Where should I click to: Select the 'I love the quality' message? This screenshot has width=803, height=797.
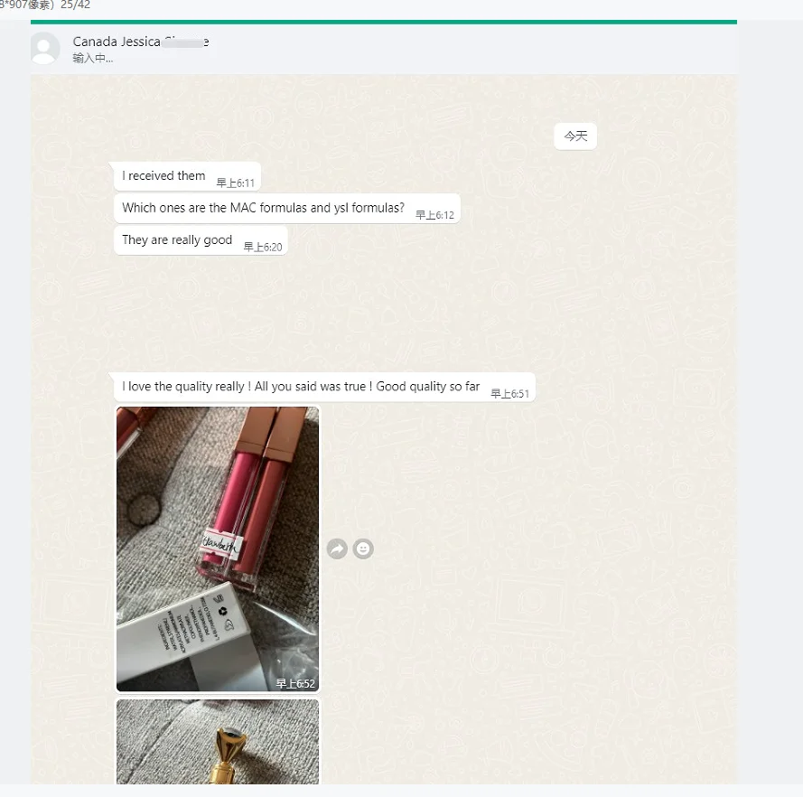point(324,388)
